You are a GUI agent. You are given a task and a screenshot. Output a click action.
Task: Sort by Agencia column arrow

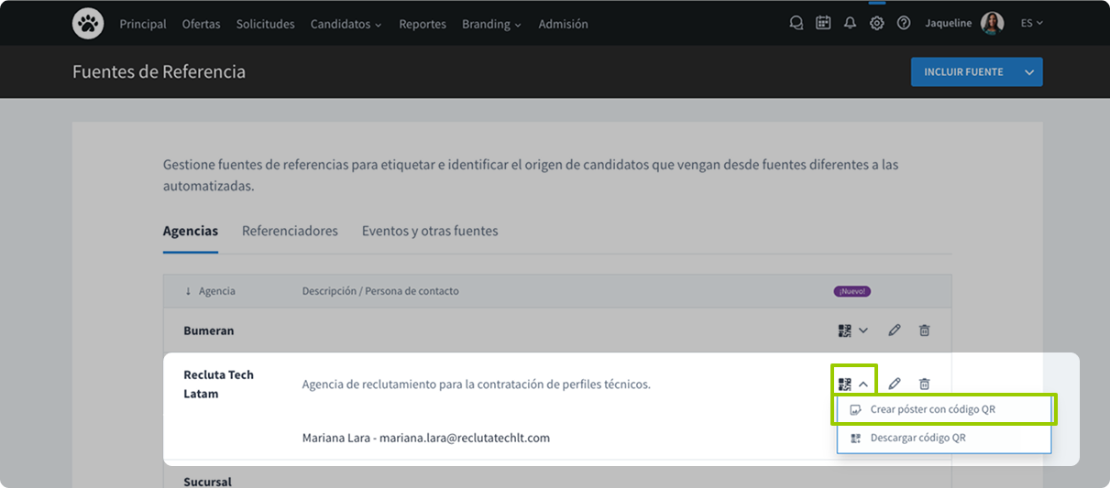pos(188,291)
